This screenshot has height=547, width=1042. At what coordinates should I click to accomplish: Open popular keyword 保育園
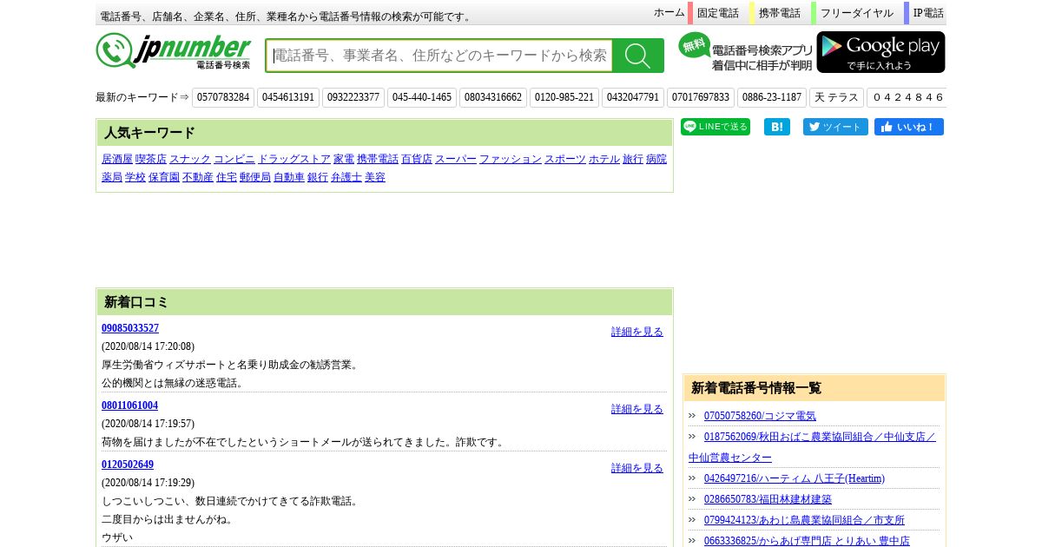coord(164,177)
